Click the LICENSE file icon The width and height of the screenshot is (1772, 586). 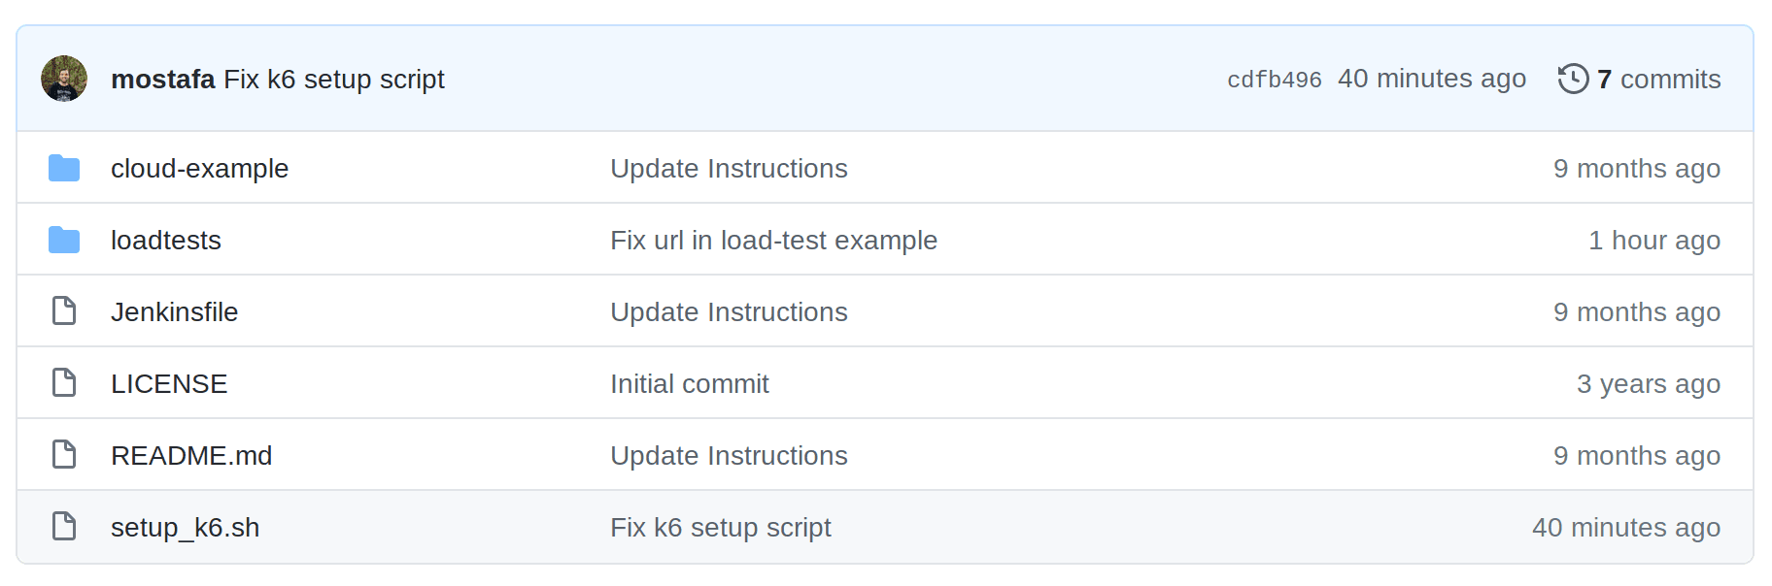(x=64, y=382)
